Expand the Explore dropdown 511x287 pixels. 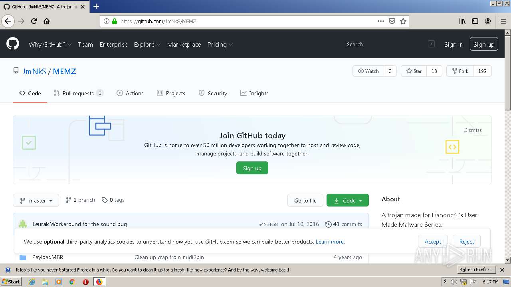(x=147, y=44)
